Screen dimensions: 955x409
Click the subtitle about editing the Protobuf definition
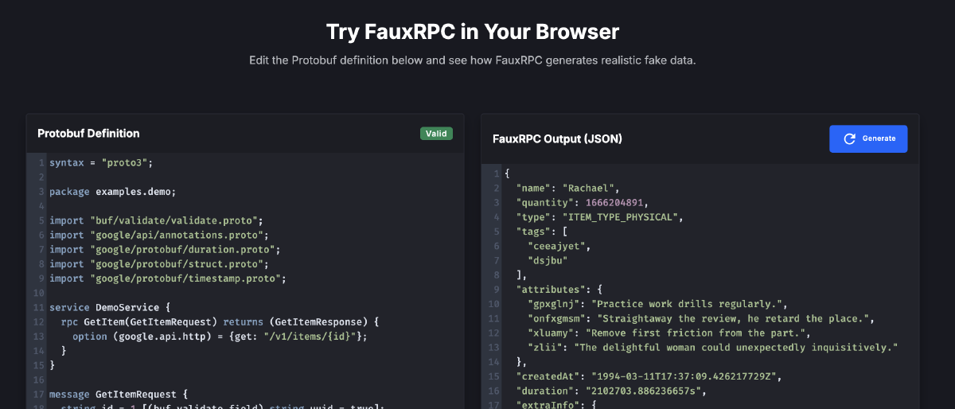point(473,60)
